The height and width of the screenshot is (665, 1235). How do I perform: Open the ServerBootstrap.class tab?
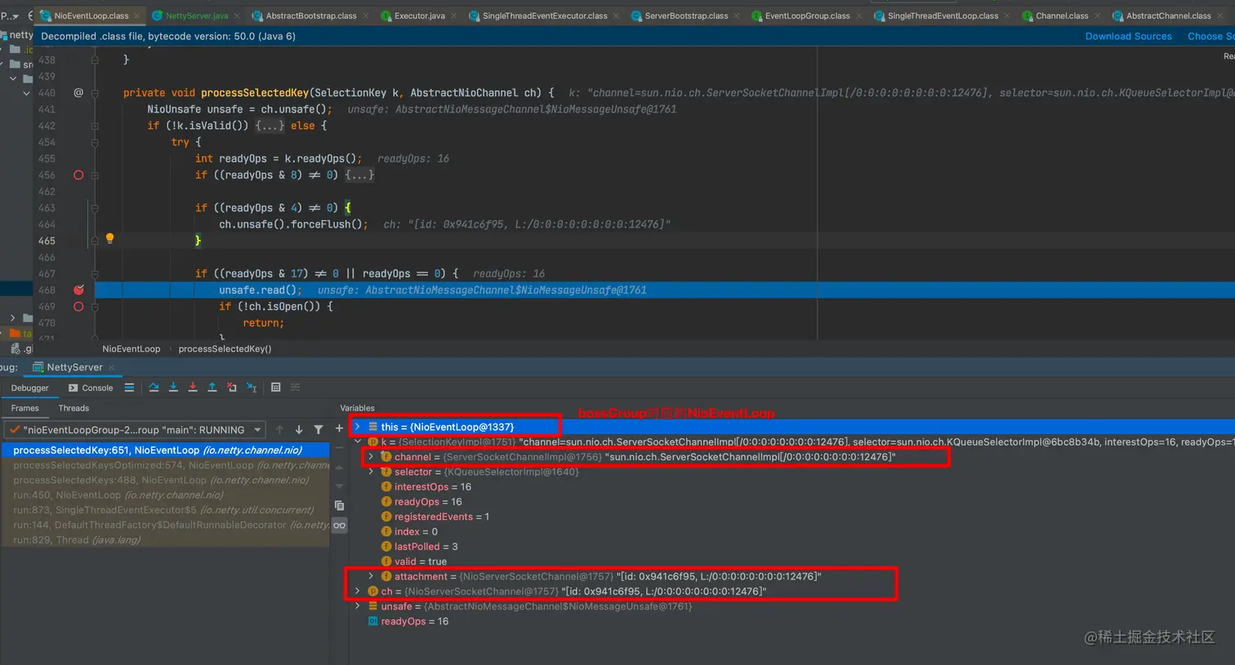(686, 16)
